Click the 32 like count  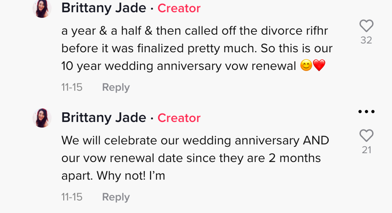tap(366, 40)
